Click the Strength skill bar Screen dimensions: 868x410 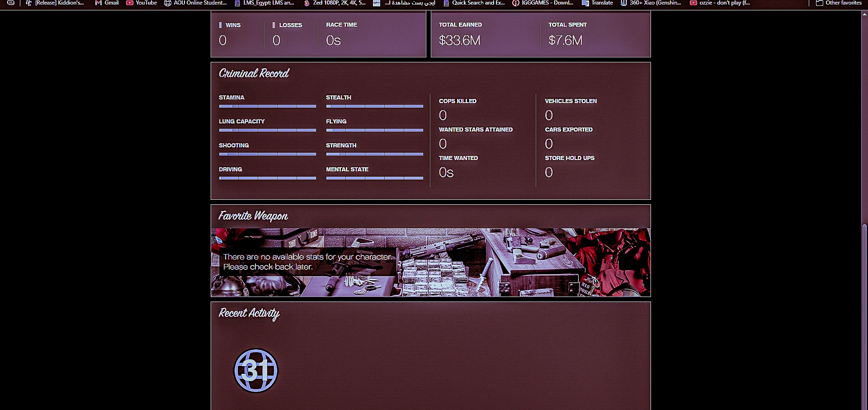374,154
